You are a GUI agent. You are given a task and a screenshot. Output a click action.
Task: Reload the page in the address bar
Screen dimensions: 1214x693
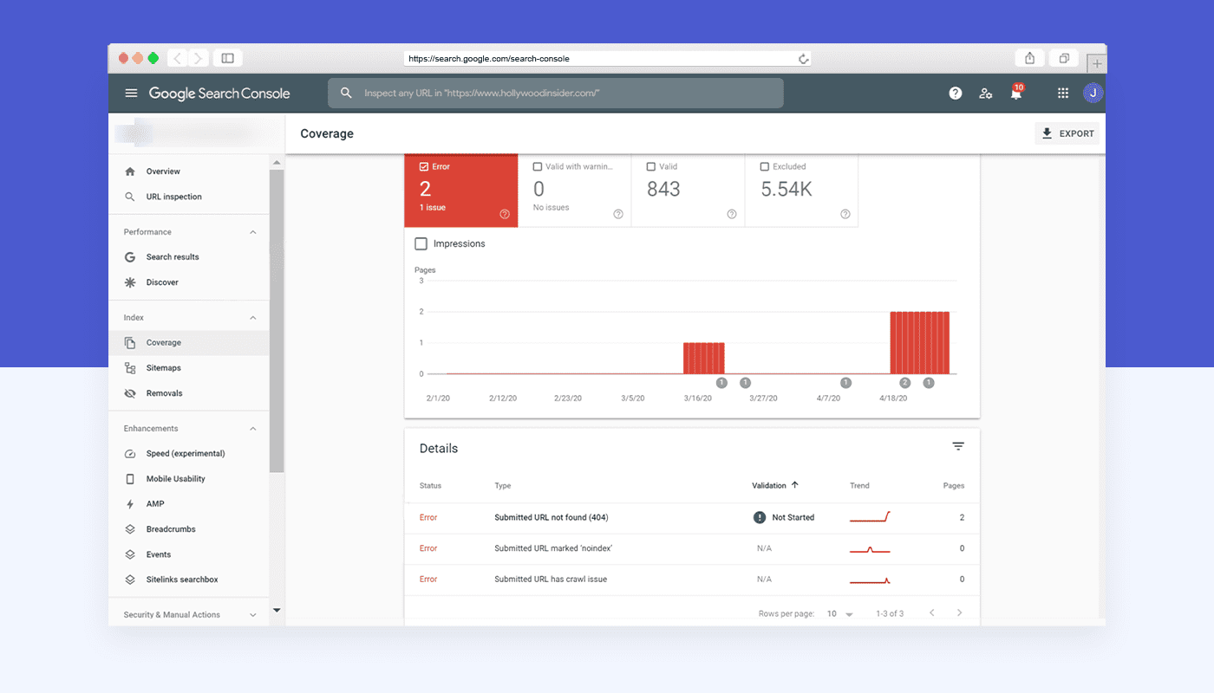804,59
